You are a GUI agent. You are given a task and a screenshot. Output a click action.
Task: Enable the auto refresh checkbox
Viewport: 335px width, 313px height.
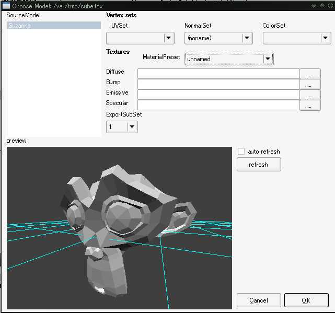241,151
